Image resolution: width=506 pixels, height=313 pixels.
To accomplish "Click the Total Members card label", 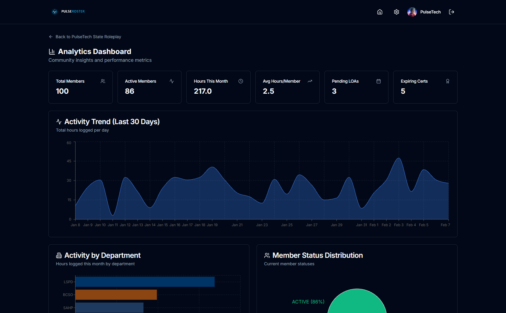I will [70, 81].
